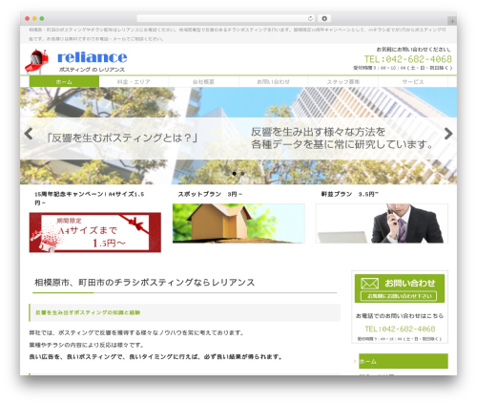Select the ホーム navigation tab

point(64,82)
